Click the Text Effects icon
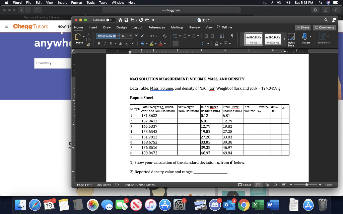This screenshot has width=343, height=214. click(x=142, y=43)
